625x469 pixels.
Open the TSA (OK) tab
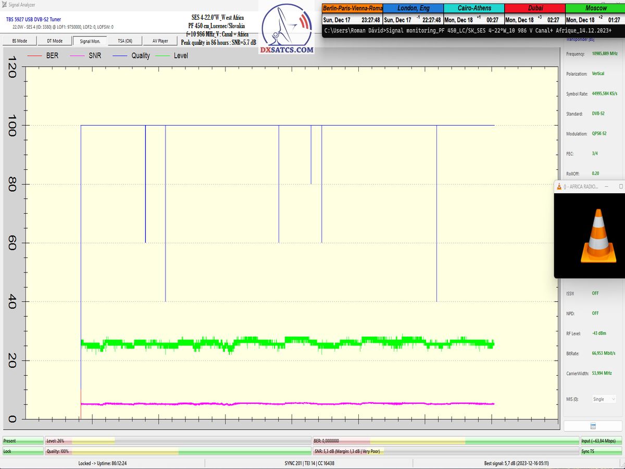click(124, 41)
